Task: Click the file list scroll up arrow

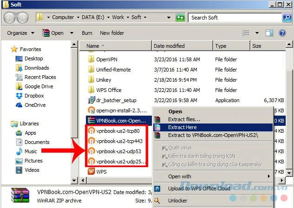Action: [289, 45]
